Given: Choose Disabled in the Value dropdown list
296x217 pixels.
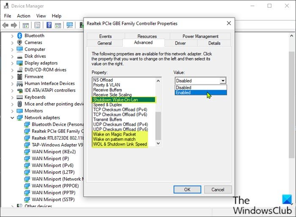Looking at the screenshot, I should pos(201,88).
